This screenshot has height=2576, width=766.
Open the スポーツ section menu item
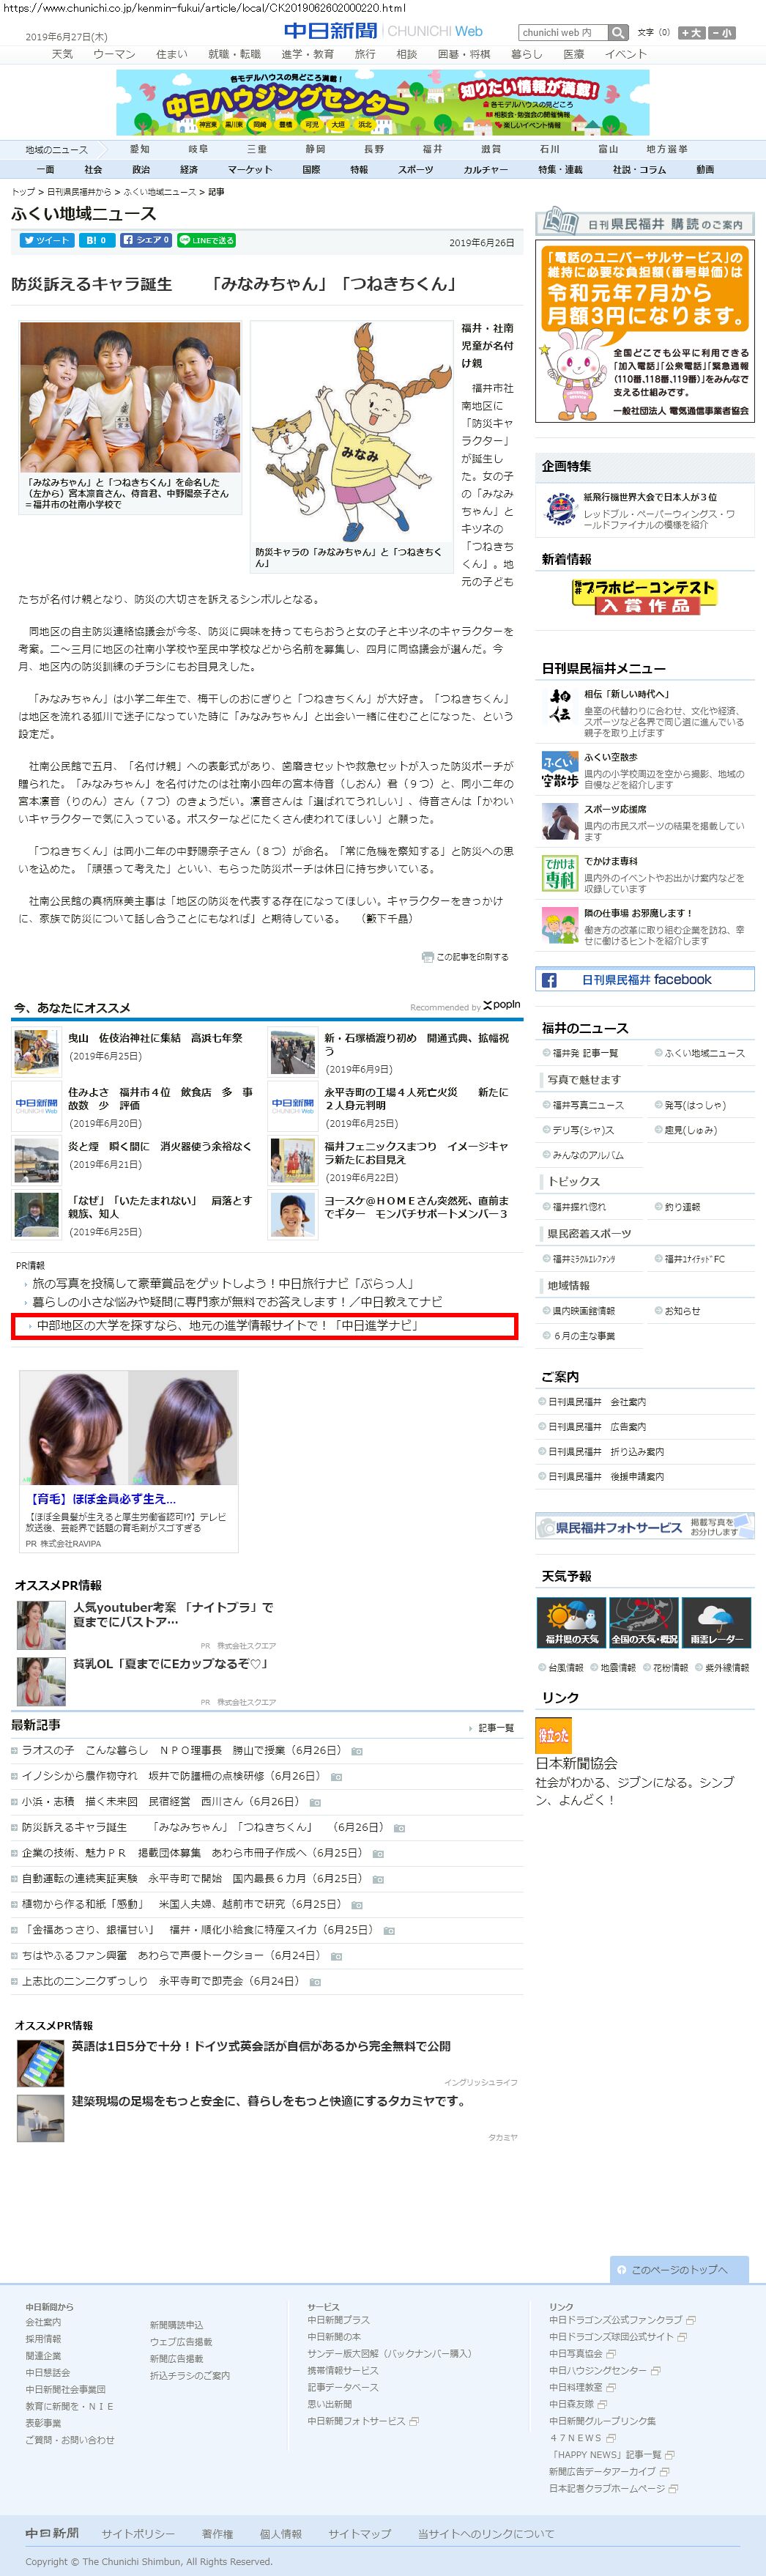tap(415, 170)
